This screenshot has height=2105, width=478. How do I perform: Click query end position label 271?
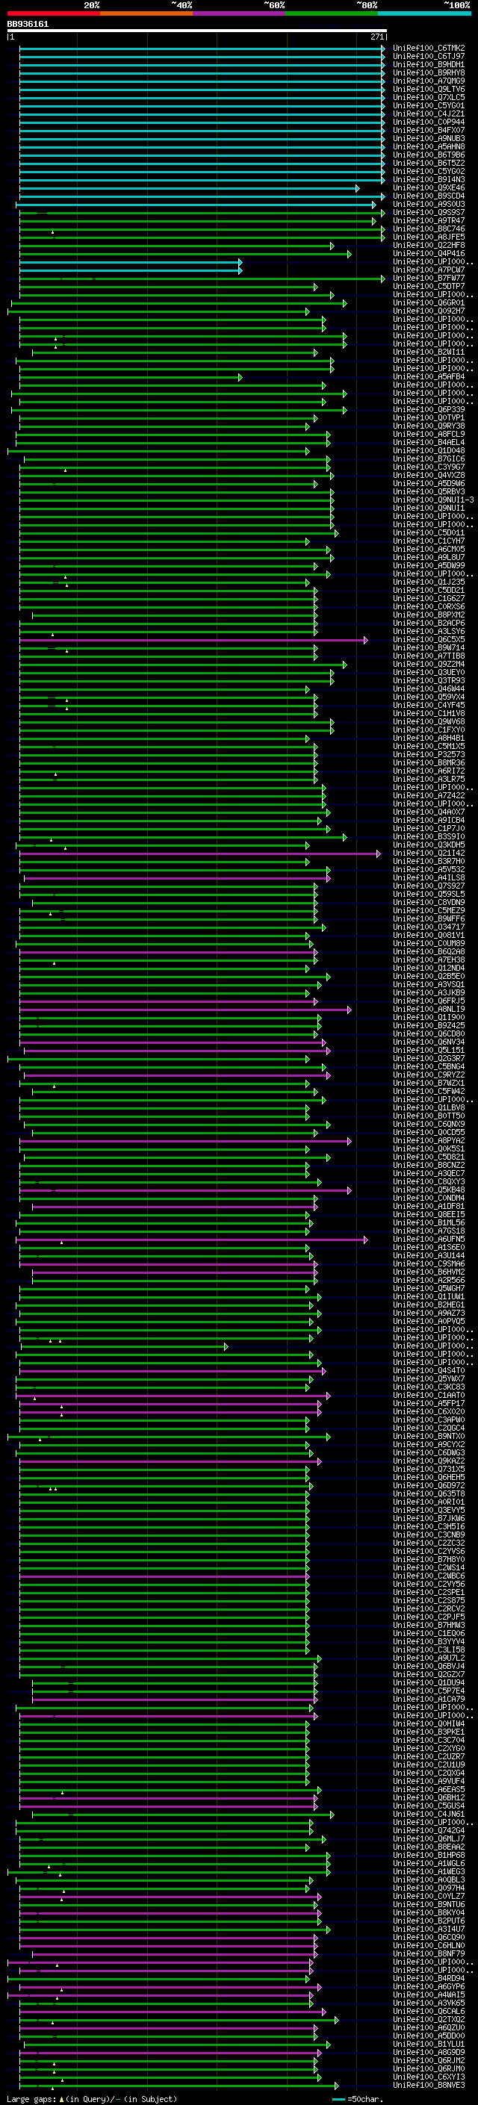pos(376,37)
